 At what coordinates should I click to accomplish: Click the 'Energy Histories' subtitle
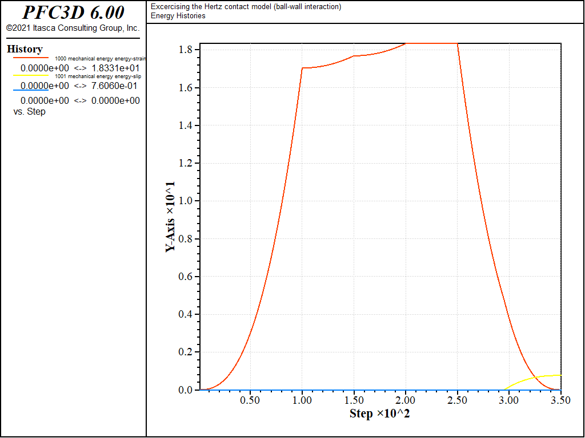point(178,15)
